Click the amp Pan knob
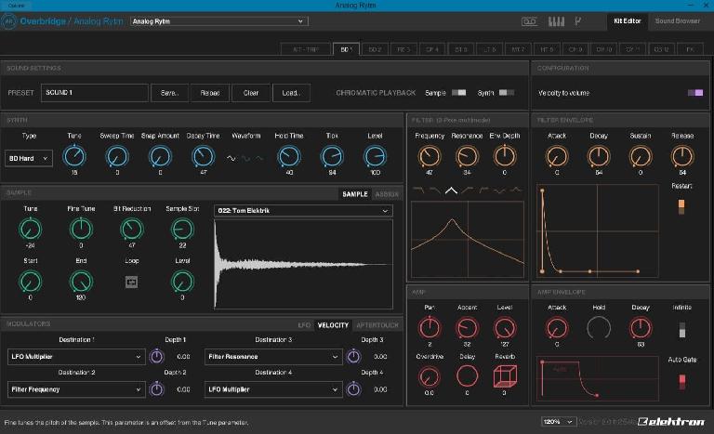This screenshot has width=714, height=434. 429,328
